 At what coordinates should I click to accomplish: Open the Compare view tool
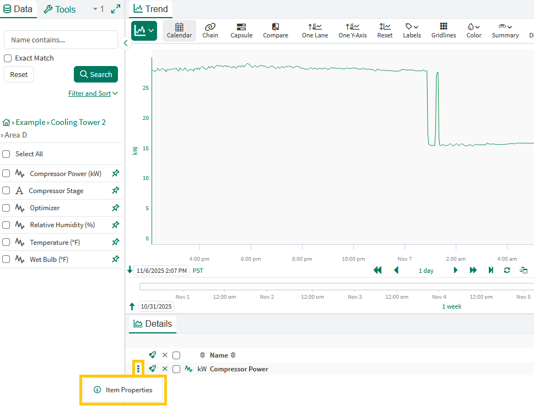(x=276, y=30)
